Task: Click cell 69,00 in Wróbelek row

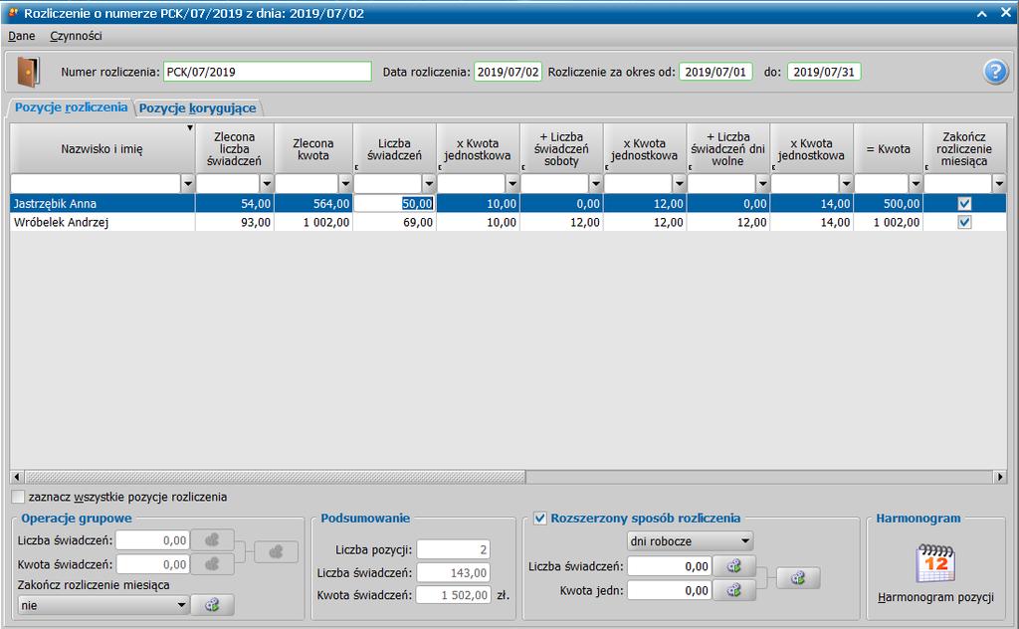Action: [x=394, y=222]
